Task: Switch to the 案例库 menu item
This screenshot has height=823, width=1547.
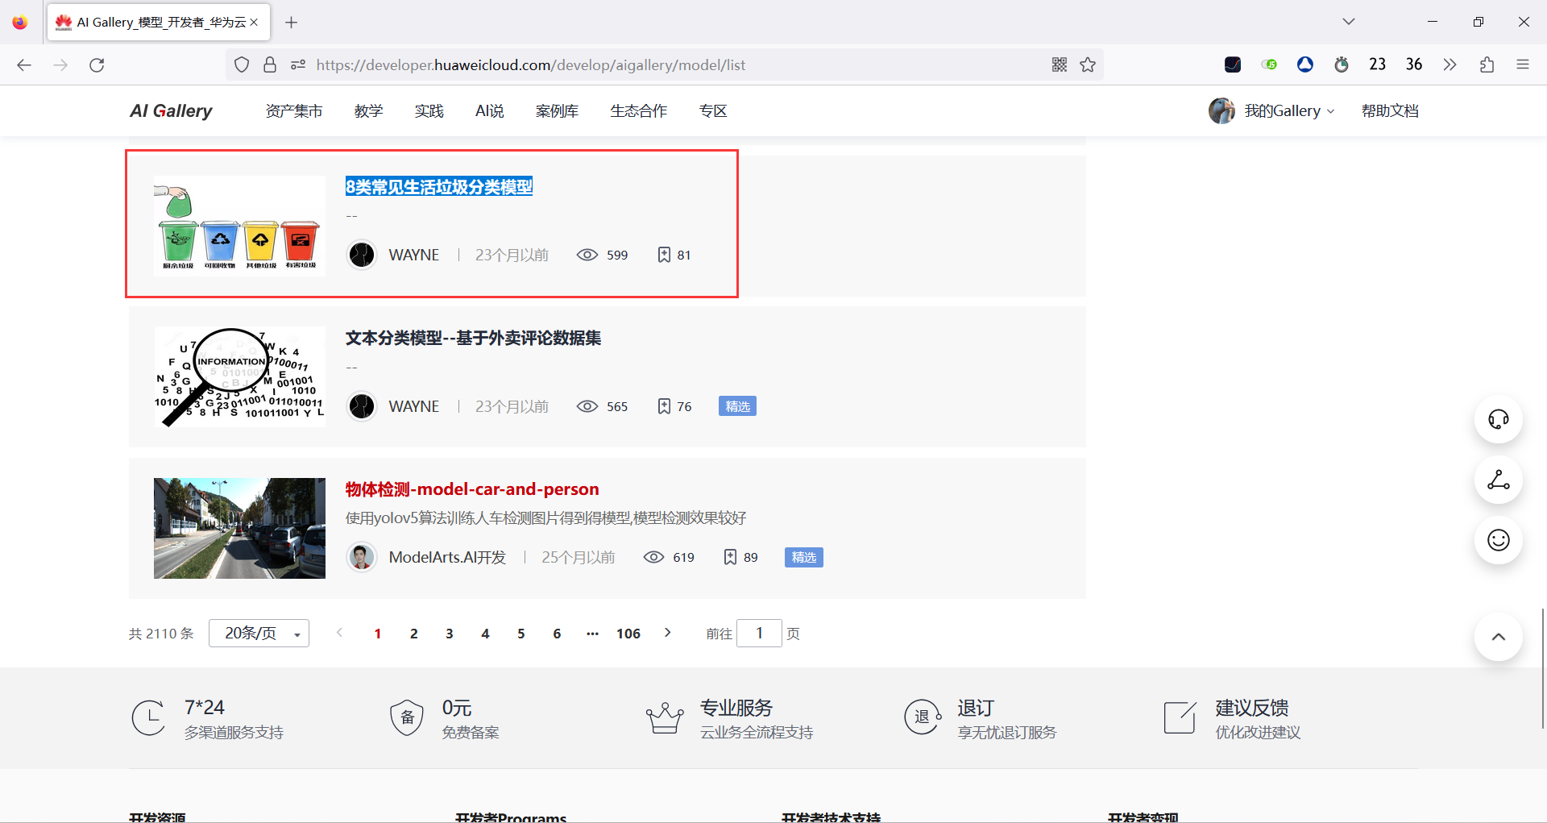Action: point(557,110)
